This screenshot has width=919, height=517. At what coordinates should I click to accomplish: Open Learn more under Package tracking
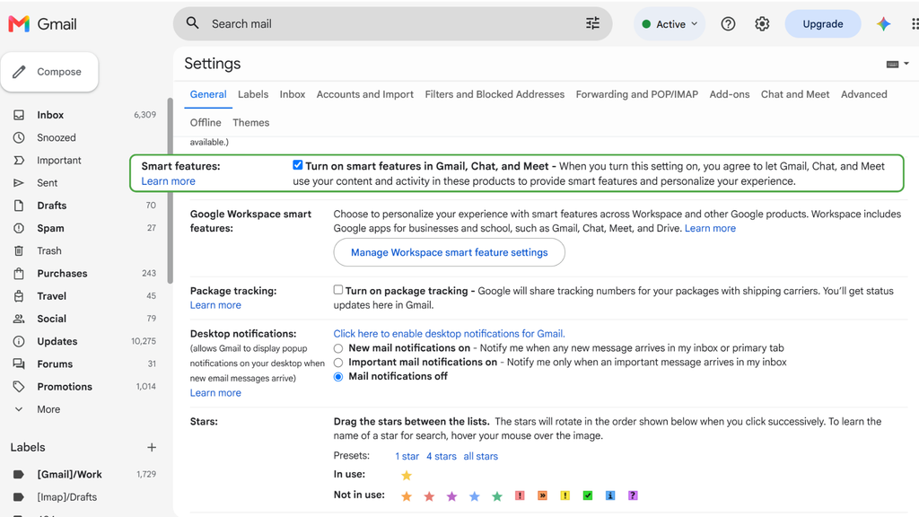point(215,305)
